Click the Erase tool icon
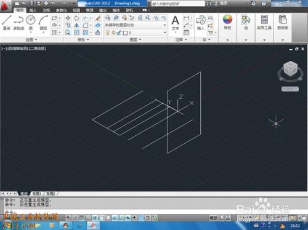 (x=98, y=18)
